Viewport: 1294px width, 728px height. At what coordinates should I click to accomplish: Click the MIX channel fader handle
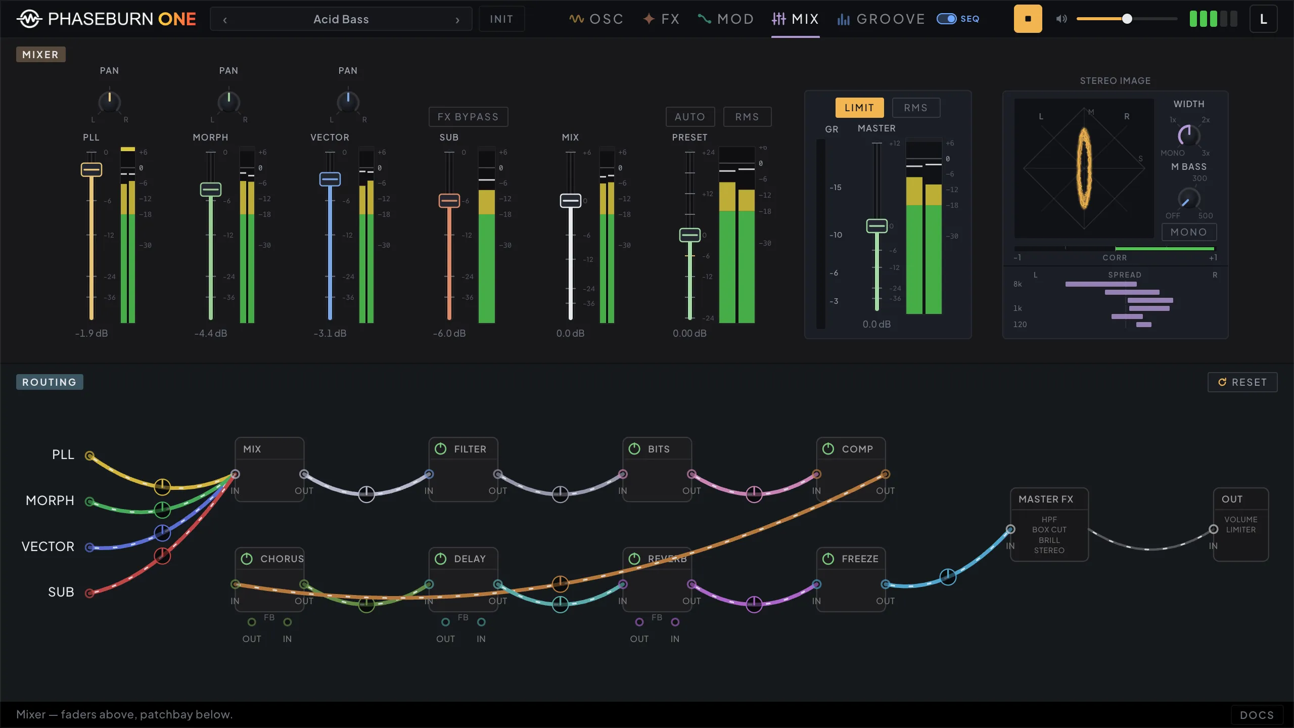571,201
